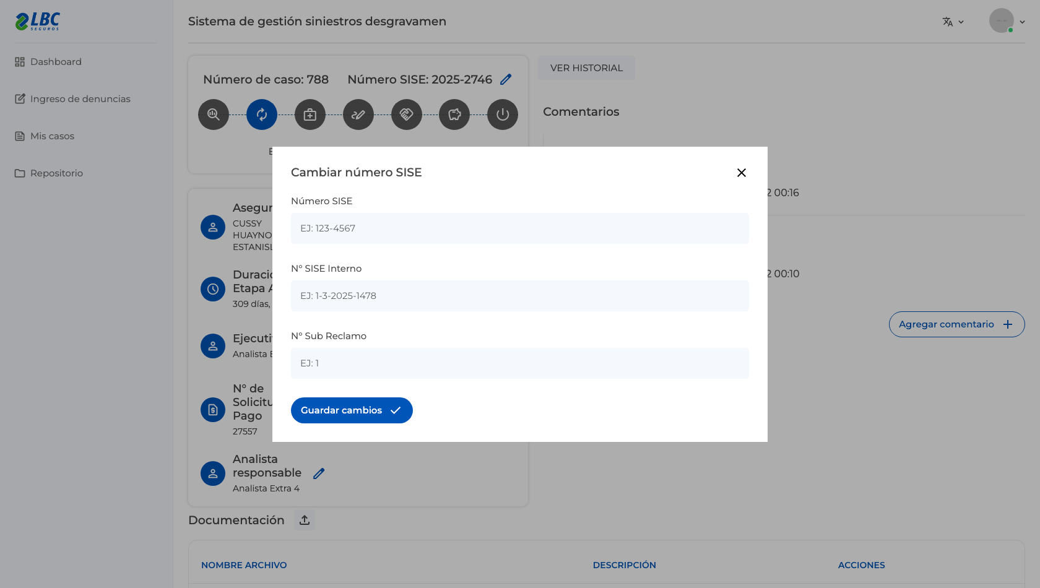Click Agregar comentario button
The image size is (1040, 588).
pos(956,324)
